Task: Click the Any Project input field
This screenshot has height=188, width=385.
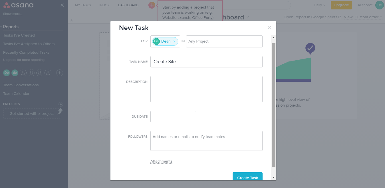Action: coord(224,41)
